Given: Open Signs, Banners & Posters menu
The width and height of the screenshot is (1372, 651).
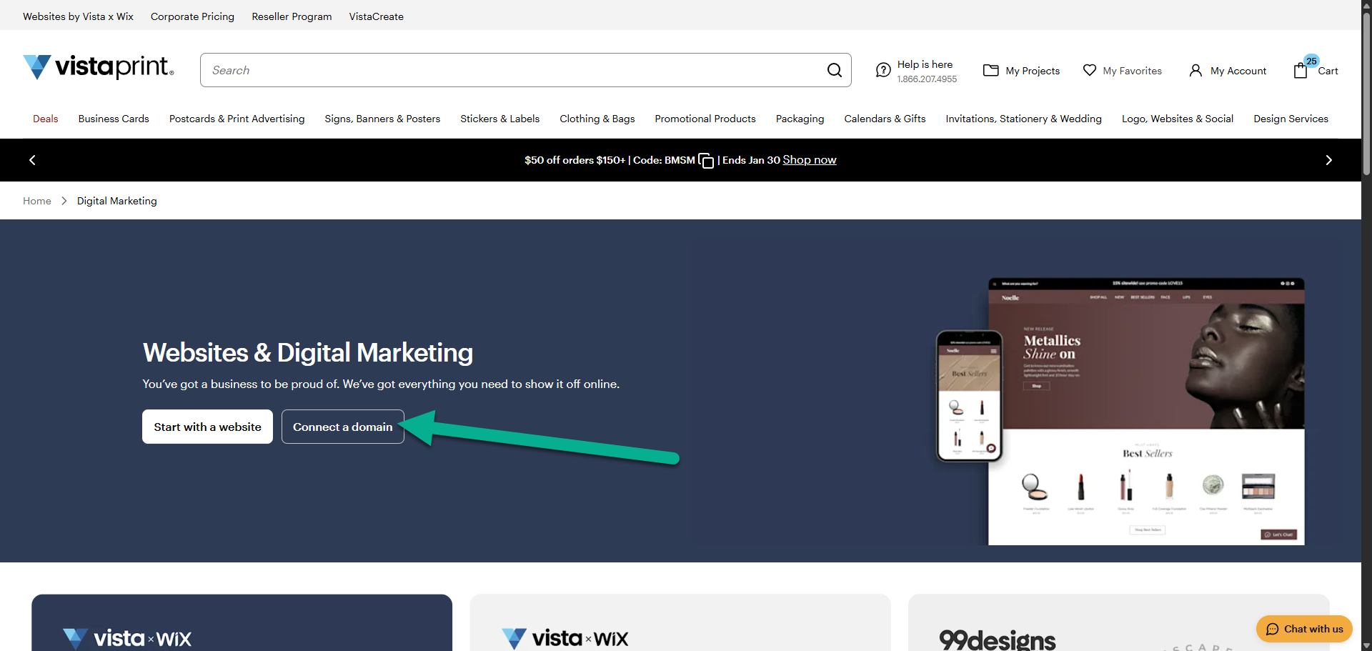Looking at the screenshot, I should 382,119.
